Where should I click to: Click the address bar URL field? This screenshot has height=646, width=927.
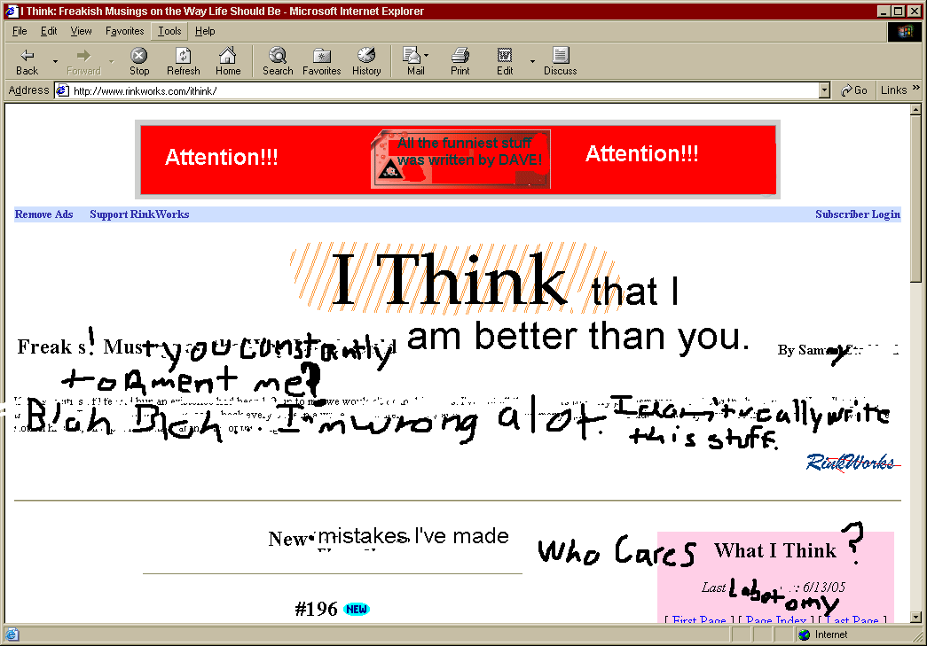pyautogui.click(x=444, y=90)
